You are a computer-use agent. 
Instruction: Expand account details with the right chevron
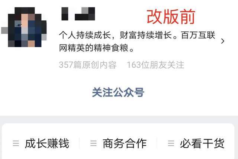pyautogui.click(x=223, y=41)
